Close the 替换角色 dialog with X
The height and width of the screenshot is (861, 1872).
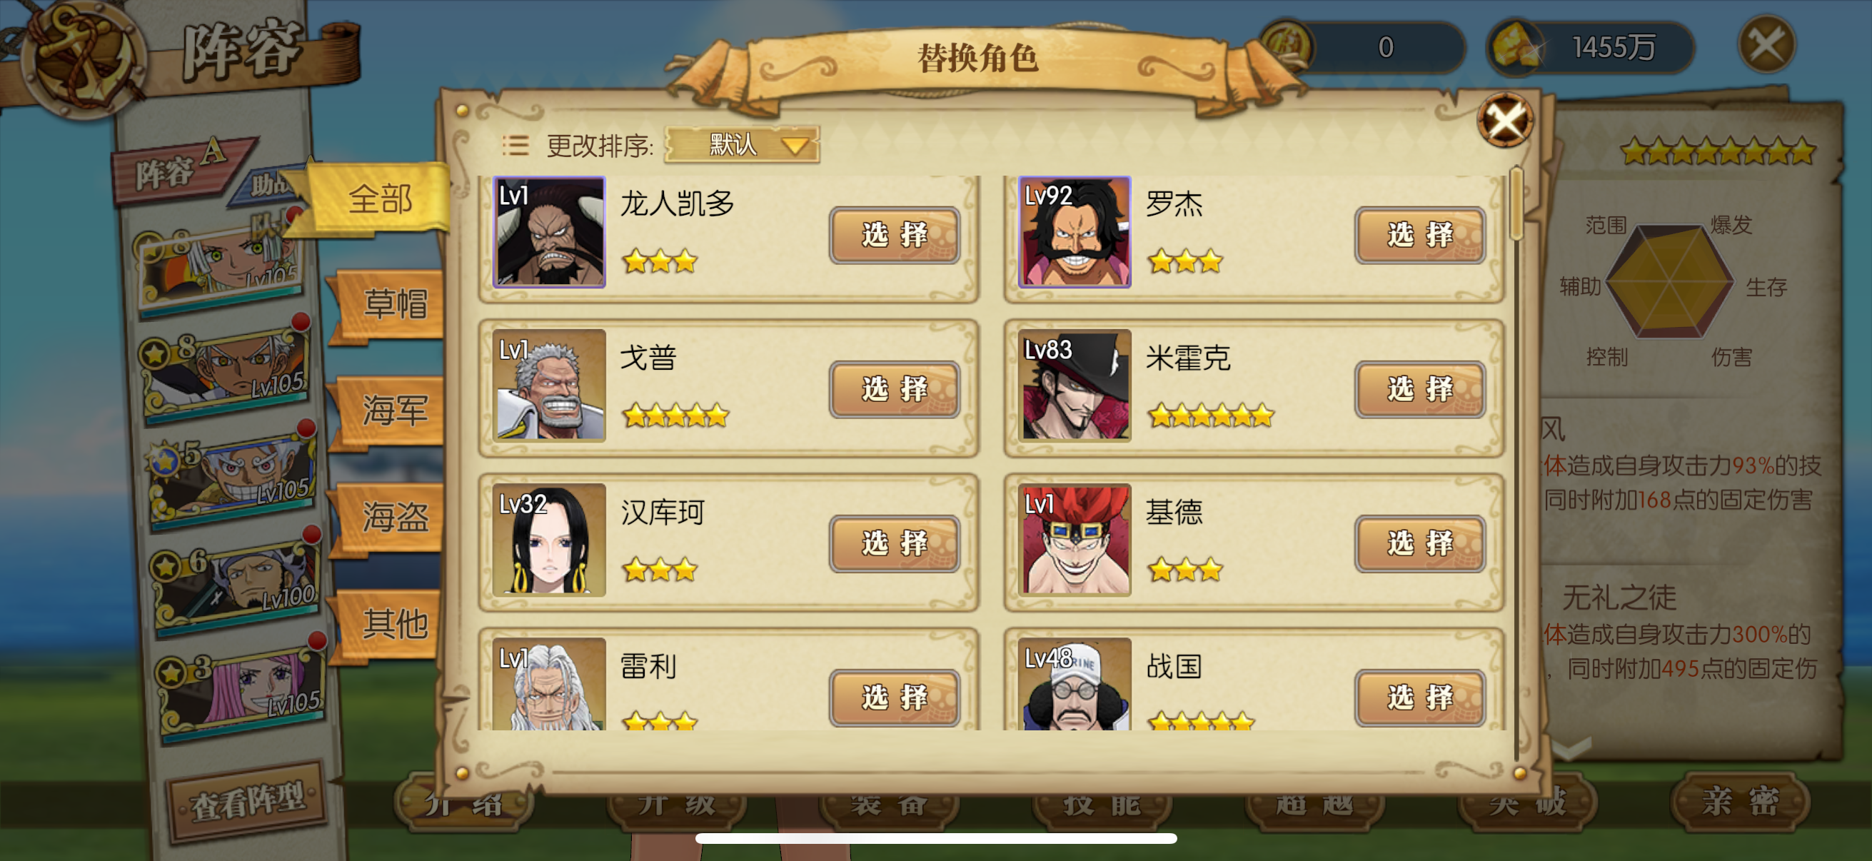point(1505,120)
